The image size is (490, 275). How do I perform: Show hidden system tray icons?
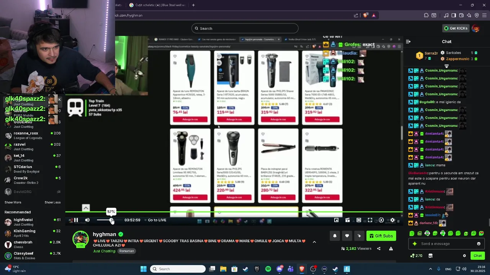click(430, 269)
